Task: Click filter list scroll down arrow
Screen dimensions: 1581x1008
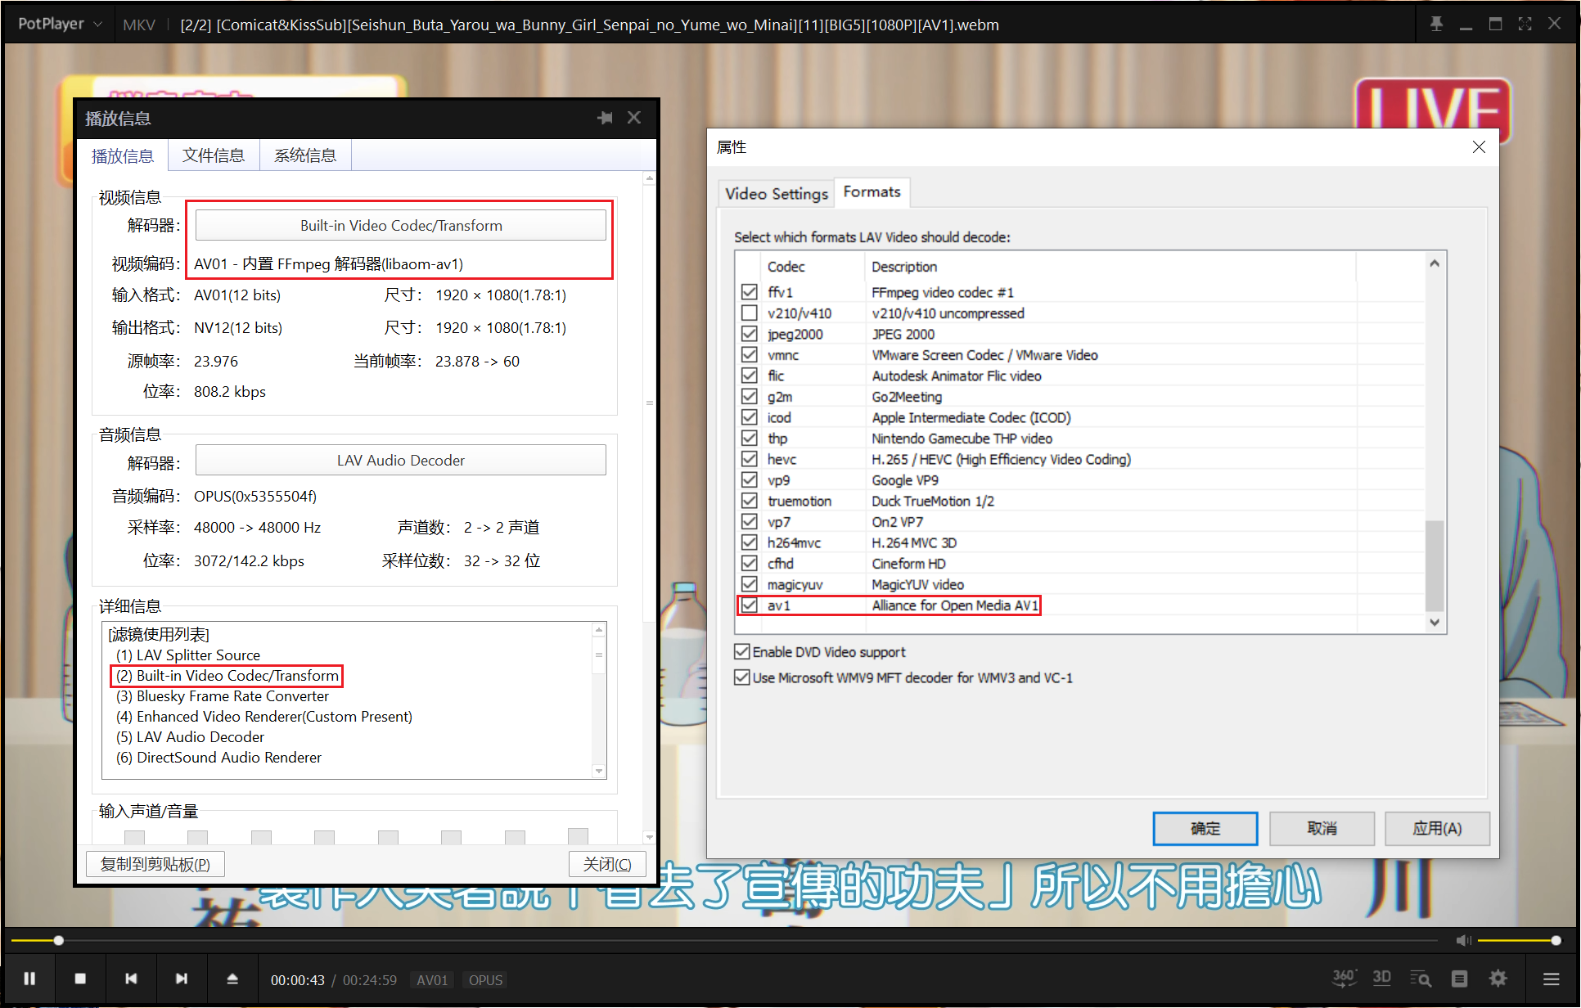Action: pyautogui.click(x=599, y=771)
